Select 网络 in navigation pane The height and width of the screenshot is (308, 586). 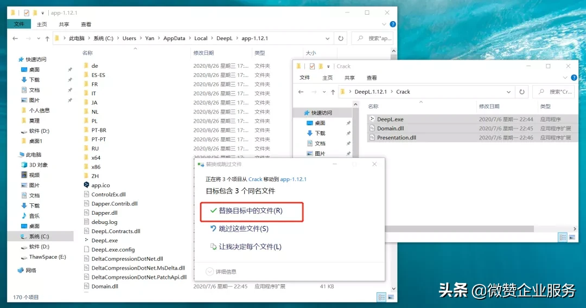click(x=31, y=270)
